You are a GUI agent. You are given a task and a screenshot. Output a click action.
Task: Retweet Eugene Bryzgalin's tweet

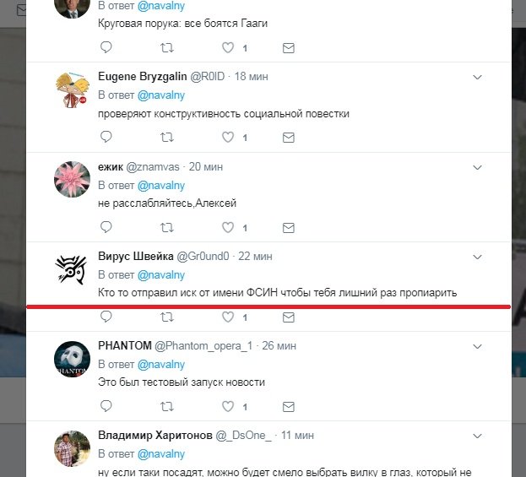click(166, 138)
